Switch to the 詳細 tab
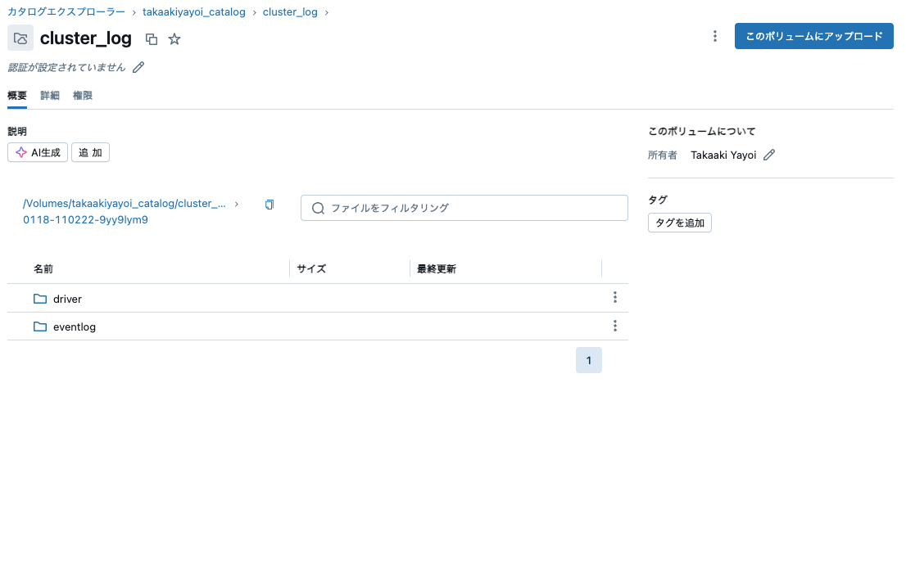 [49, 95]
